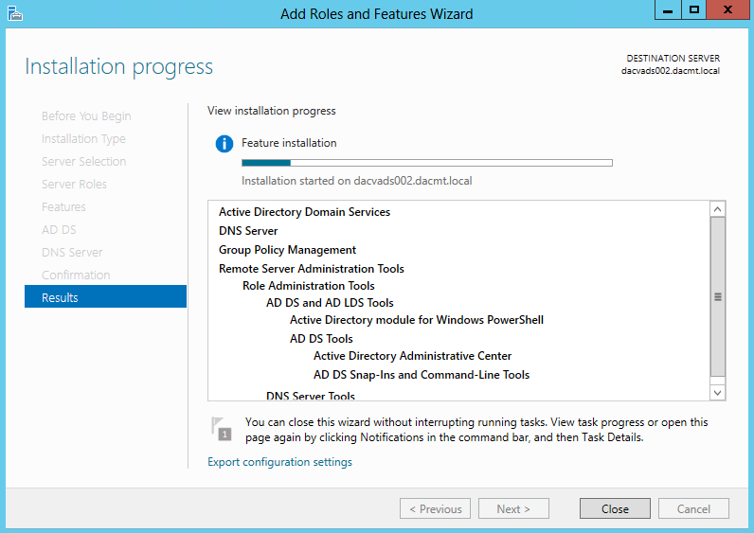Select Remote Server Administration Tools row

point(311,269)
